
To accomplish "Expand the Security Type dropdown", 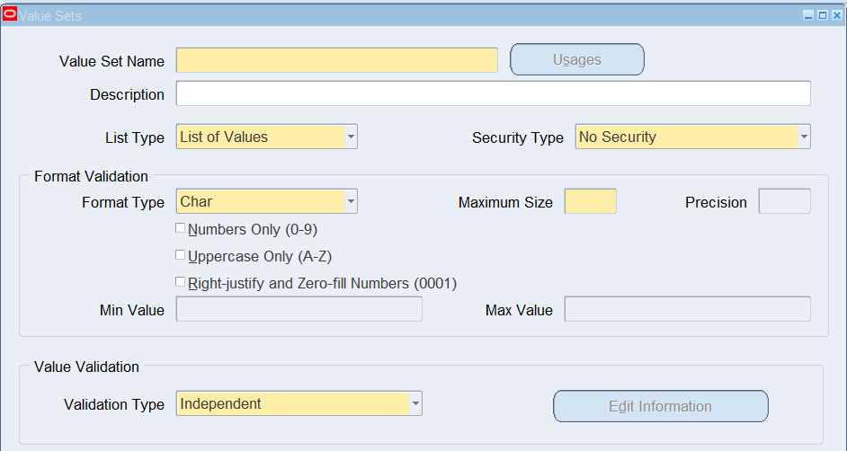I will pos(804,137).
